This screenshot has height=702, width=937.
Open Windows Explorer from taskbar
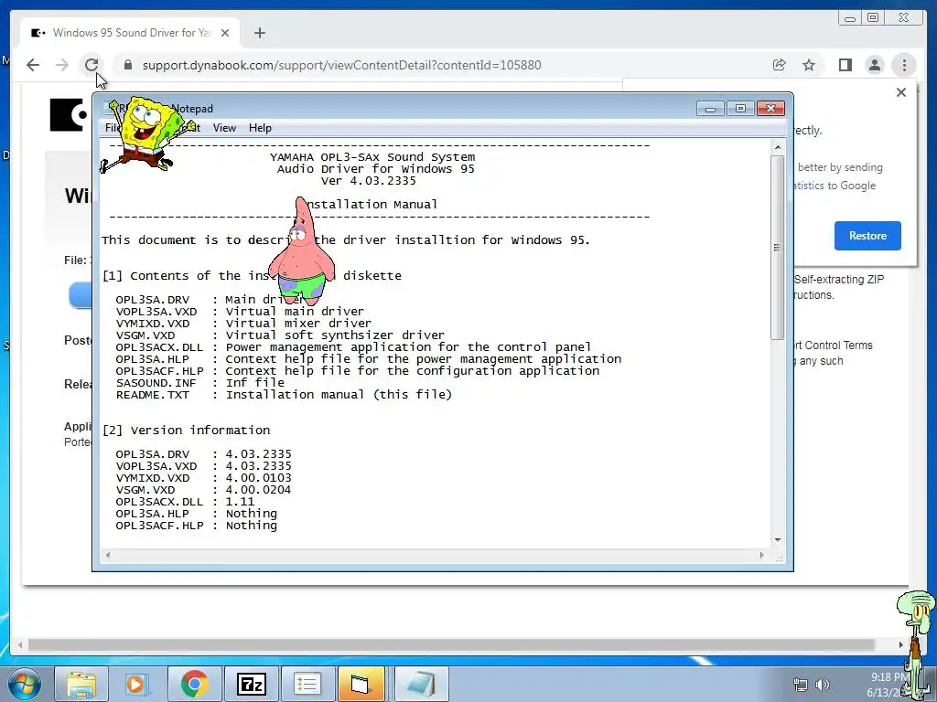[x=81, y=684]
